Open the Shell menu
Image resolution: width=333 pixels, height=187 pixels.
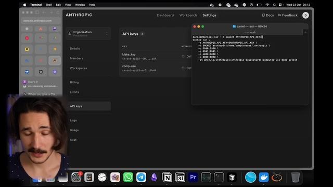(48, 5)
